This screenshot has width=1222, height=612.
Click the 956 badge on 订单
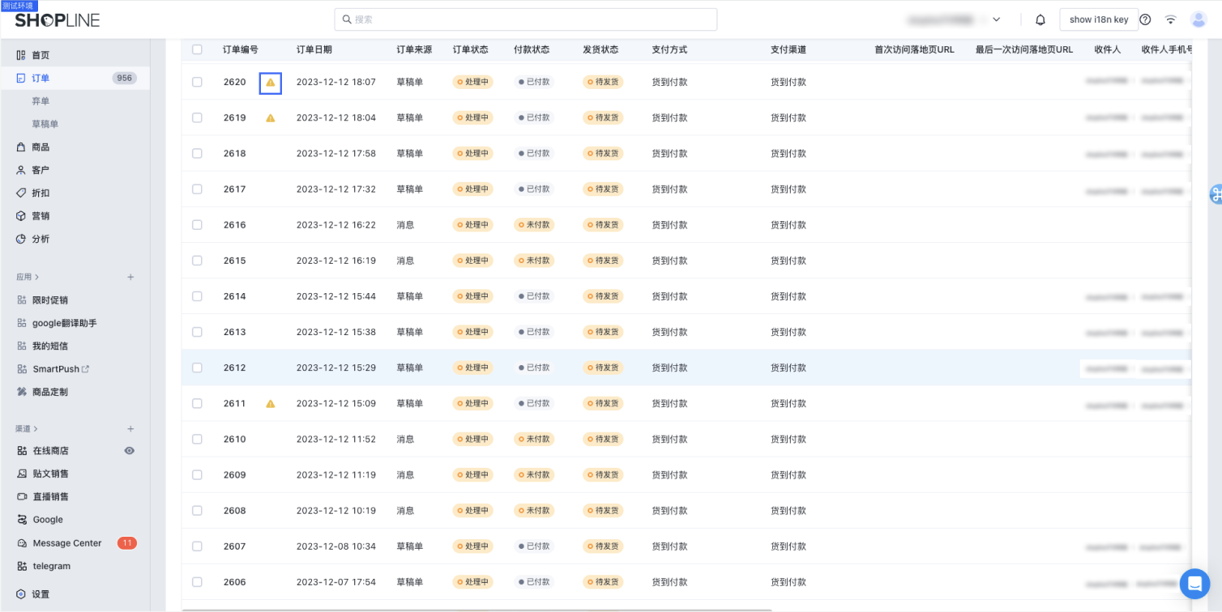coord(125,79)
